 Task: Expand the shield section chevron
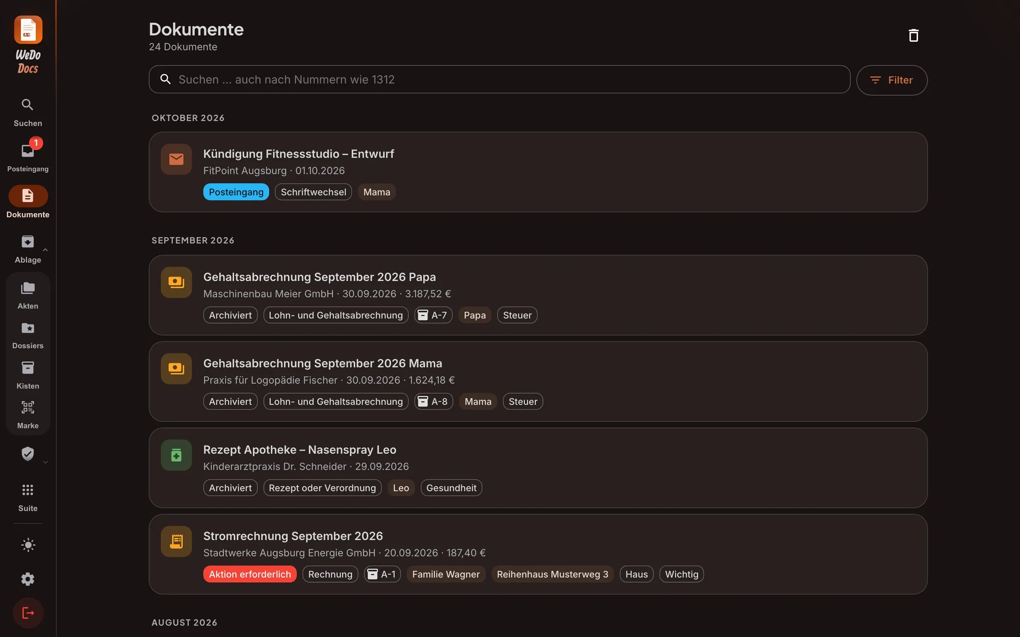tap(45, 462)
